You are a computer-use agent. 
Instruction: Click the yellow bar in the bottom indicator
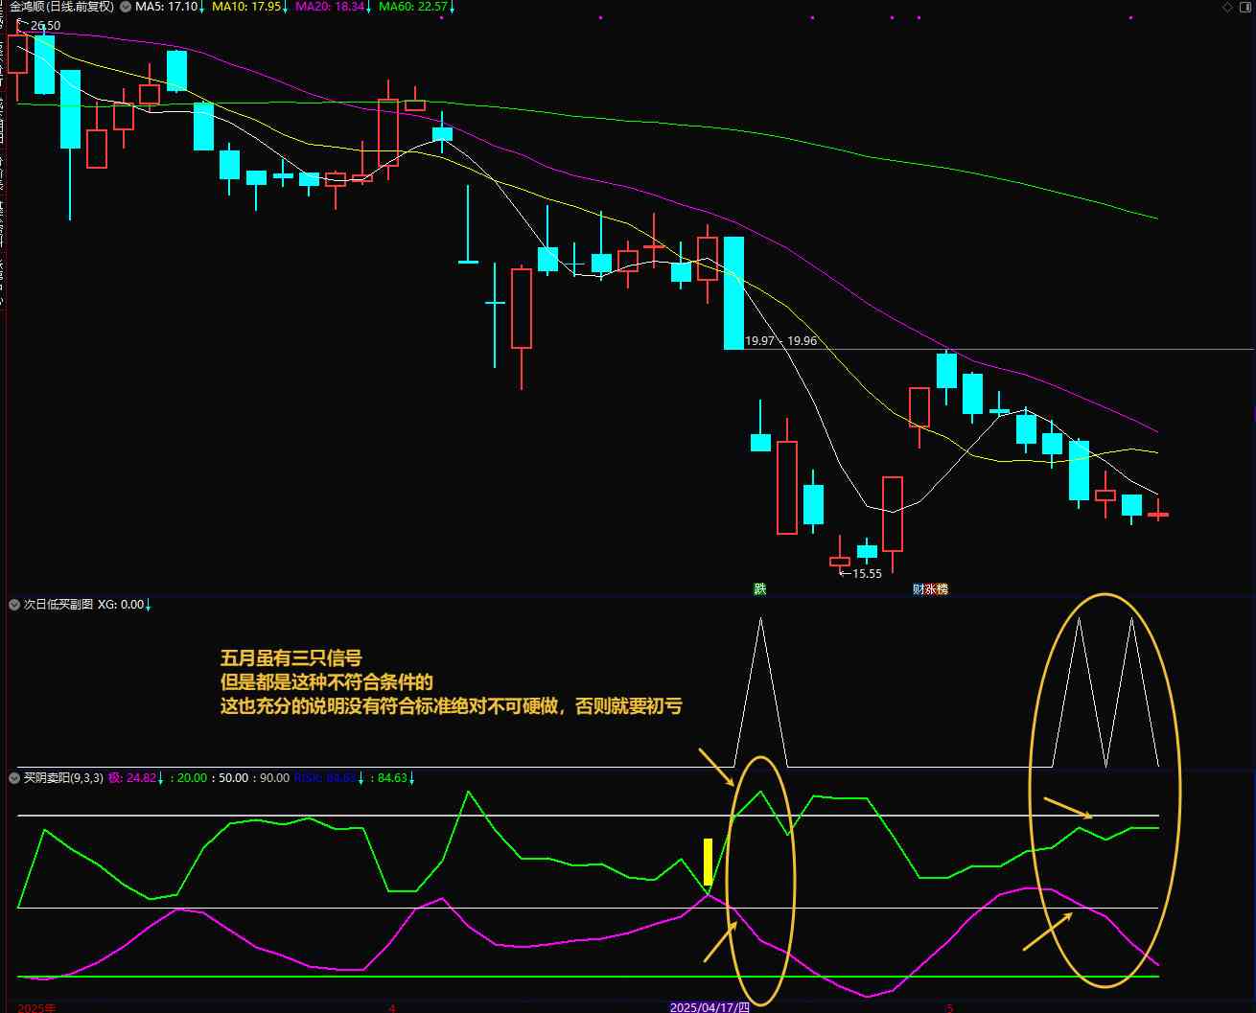coord(709,862)
